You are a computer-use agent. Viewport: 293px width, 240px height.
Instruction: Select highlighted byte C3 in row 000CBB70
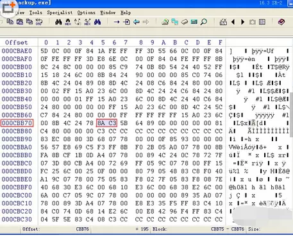pyautogui.click(x=112, y=123)
